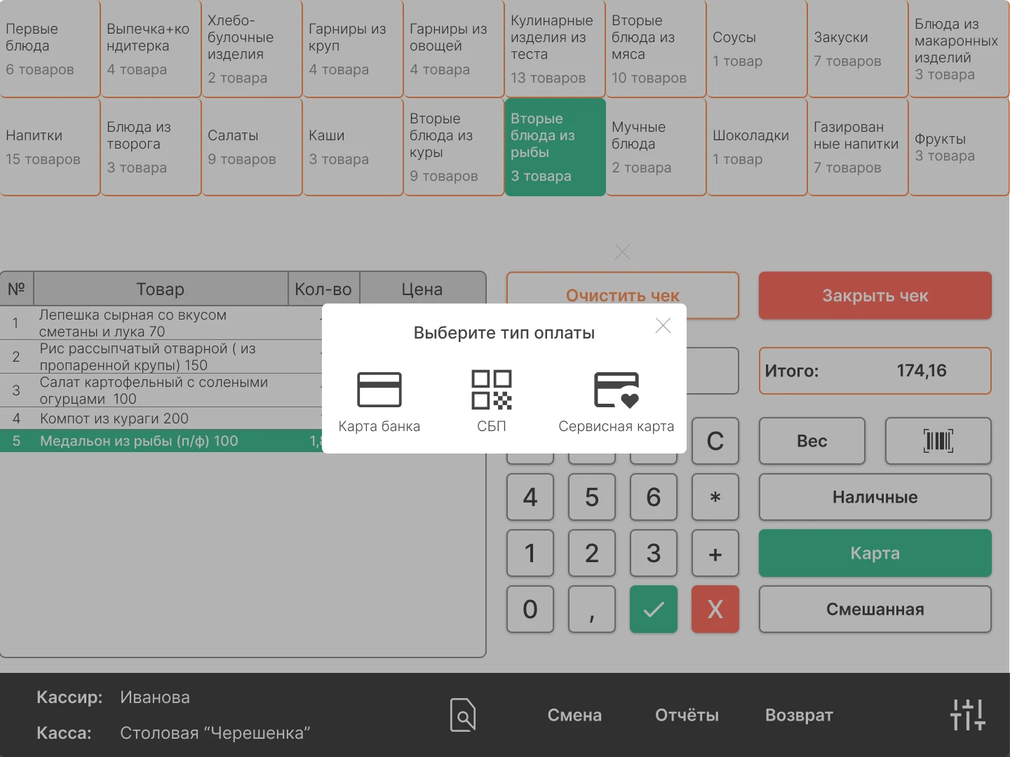This screenshot has height=757, width=1010.
Task: Open Вторые блюда из мяса category
Action: (656, 48)
